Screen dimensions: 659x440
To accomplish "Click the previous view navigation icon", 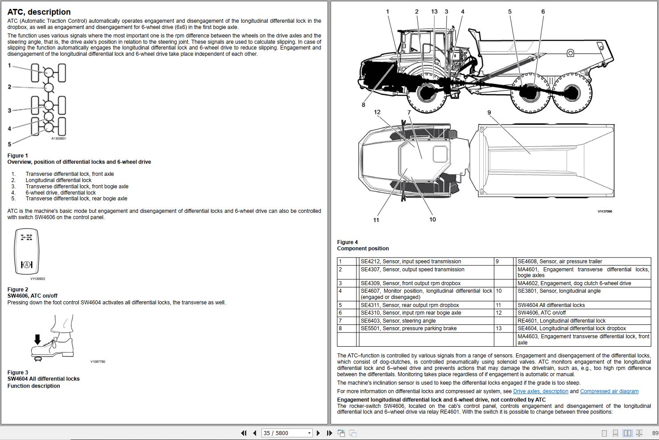I will pos(341,433).
